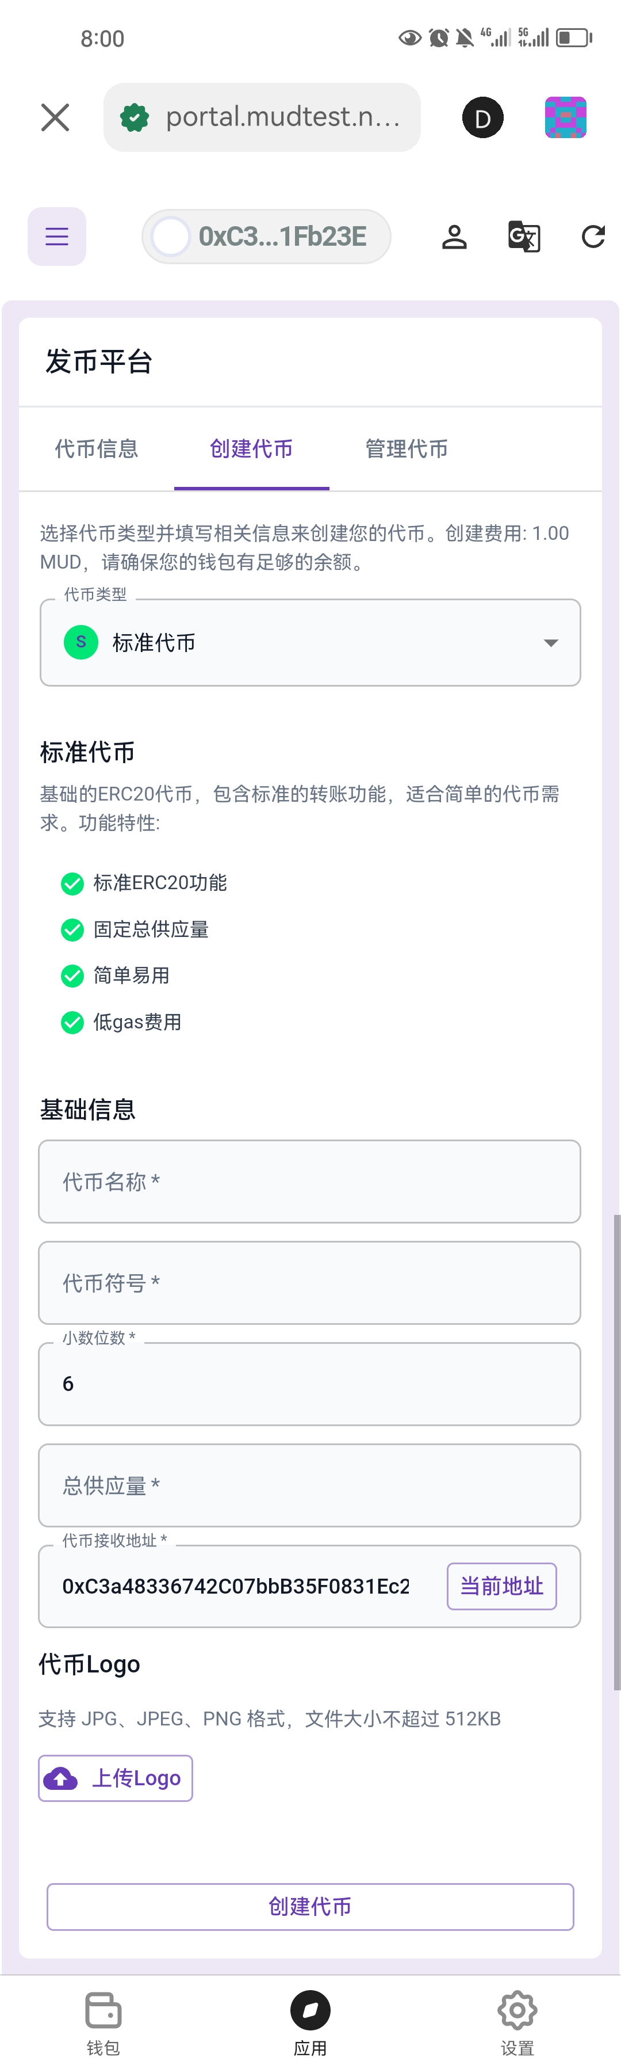Open the 代币类型 token type dropdown
Screen dimensions: 621x2069
pyautogui.click(x=310, y=642)
